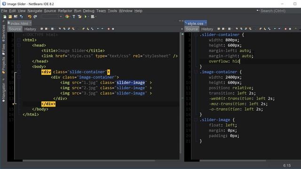
Task: Click the orange Undo arrow icon
Action: click(x=30, y=17)
